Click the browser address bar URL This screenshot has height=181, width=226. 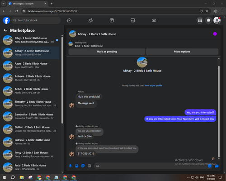tap(52, 11)
